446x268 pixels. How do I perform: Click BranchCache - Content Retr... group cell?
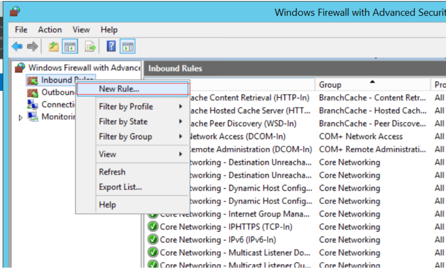[x=372, y=97]
